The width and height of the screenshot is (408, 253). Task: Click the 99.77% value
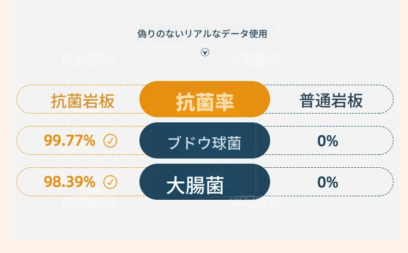click(x=70, y=140)
